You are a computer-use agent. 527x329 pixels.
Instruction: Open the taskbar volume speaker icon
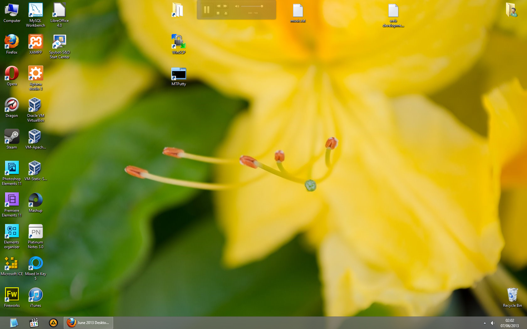tap(492, 323)
